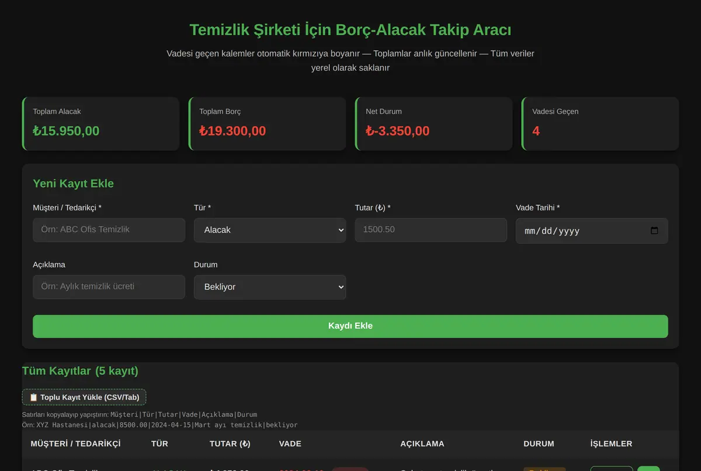
Task: Click the example line starting Örn: XYZ Hastanesi
Action: click(x=159, y=425)
